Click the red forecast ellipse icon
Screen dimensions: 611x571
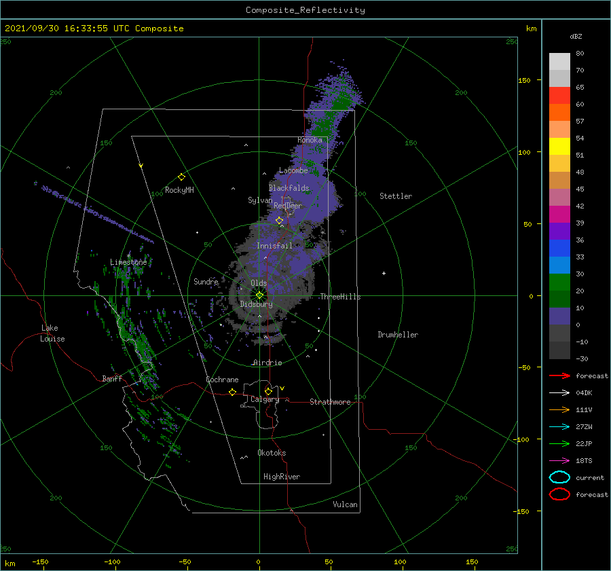pos(559,494)
